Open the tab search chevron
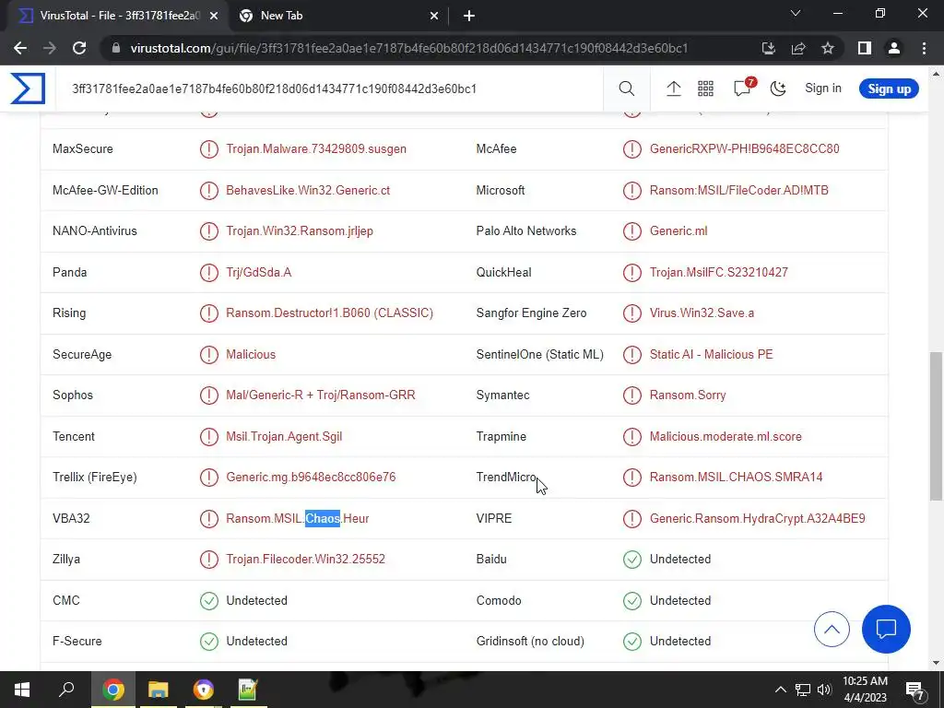The height and width of the screenshot is (708, 944). [796, 13]
